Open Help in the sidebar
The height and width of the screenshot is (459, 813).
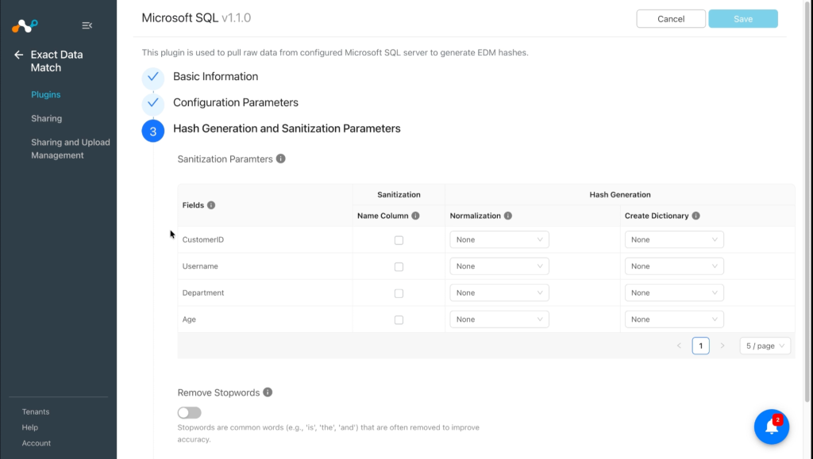click(x=29, y=427)
